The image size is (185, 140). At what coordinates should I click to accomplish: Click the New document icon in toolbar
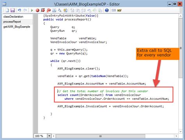(7, 10)
